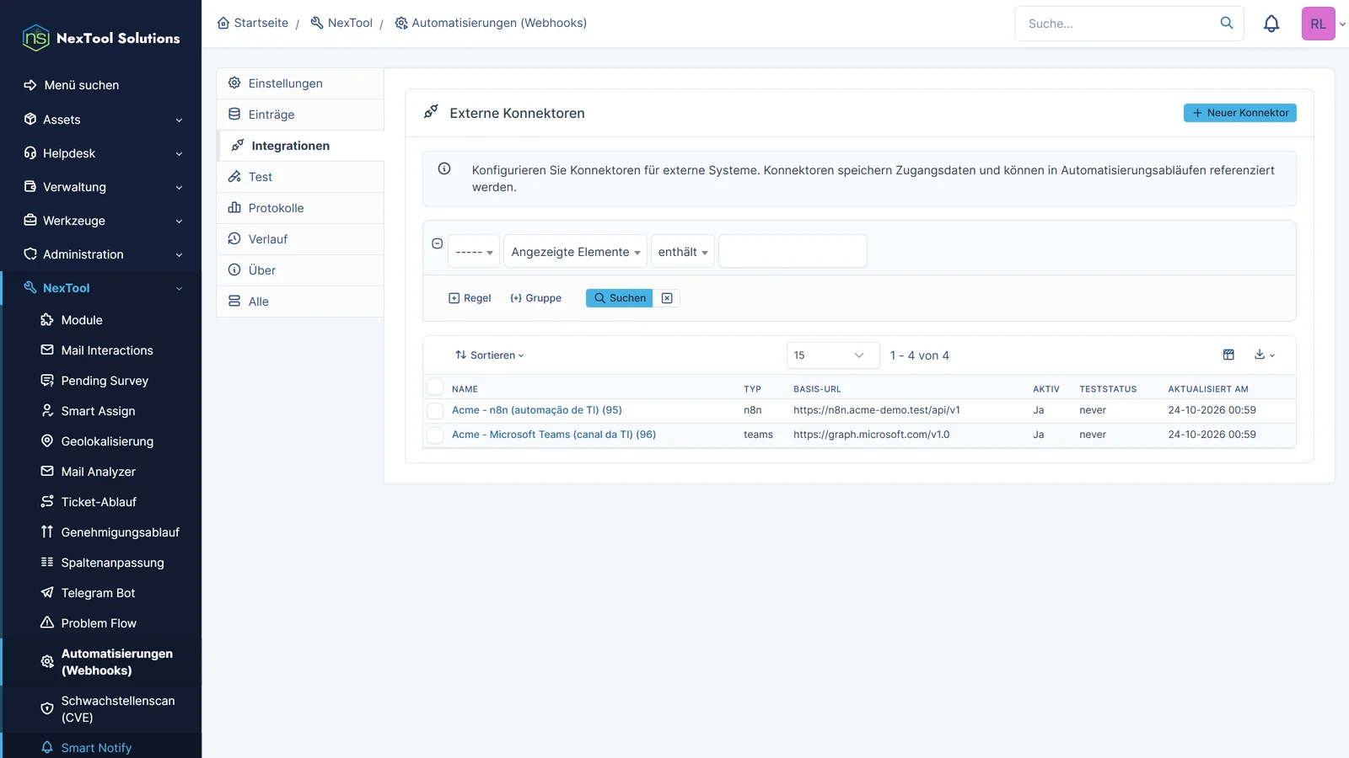The height and width of the screenshot is (758, 1349).
Task: Expand the Helpdesk sidebar menu
Action: click(101, 153)
